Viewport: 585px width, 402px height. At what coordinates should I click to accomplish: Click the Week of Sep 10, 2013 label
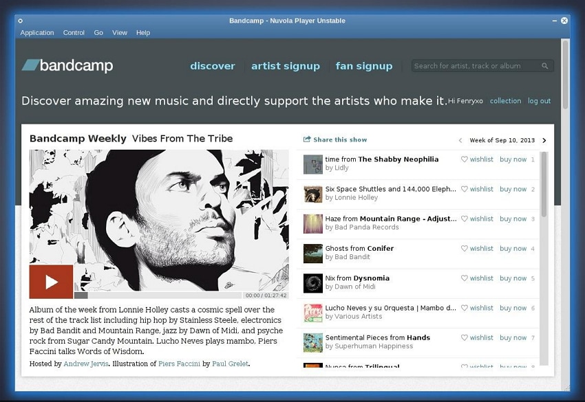coord(502,140)
